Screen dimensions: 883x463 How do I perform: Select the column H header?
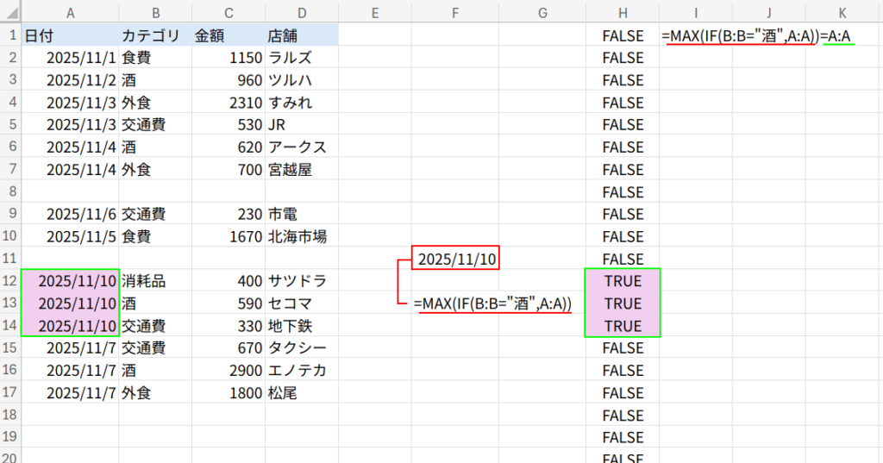[623, 11]
